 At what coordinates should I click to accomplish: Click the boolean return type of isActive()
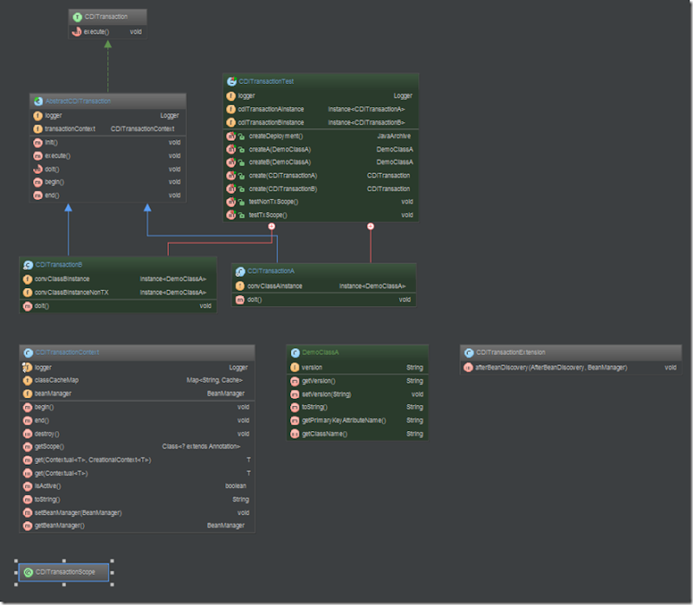(x=236, y=486)
